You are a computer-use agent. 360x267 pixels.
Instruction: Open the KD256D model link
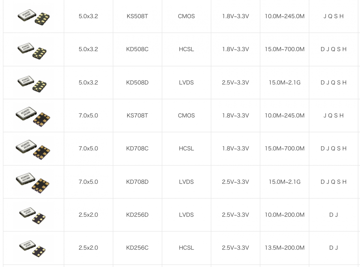(137, 215)
